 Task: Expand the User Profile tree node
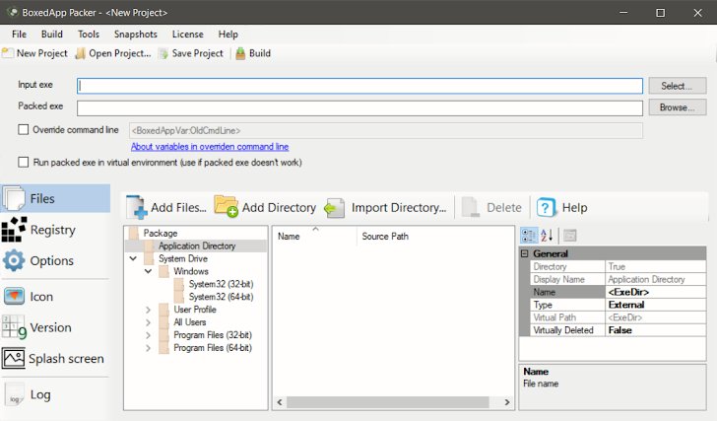click(148, 310)
